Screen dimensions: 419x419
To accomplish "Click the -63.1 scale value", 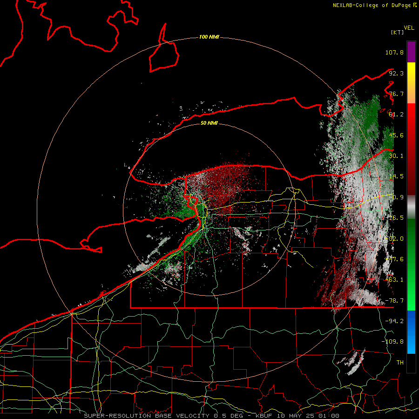I will 394,280.
